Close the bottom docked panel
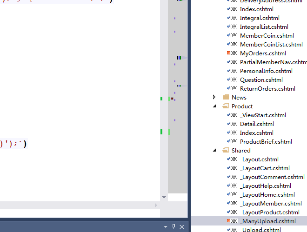This screenshot has height=232, width=307. click(182, 226)
